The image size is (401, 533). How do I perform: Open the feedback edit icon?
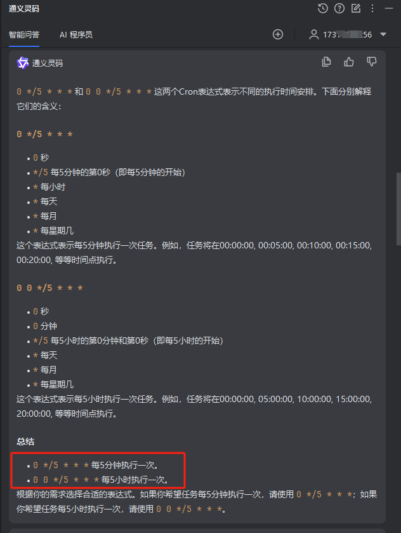[356, 8]
